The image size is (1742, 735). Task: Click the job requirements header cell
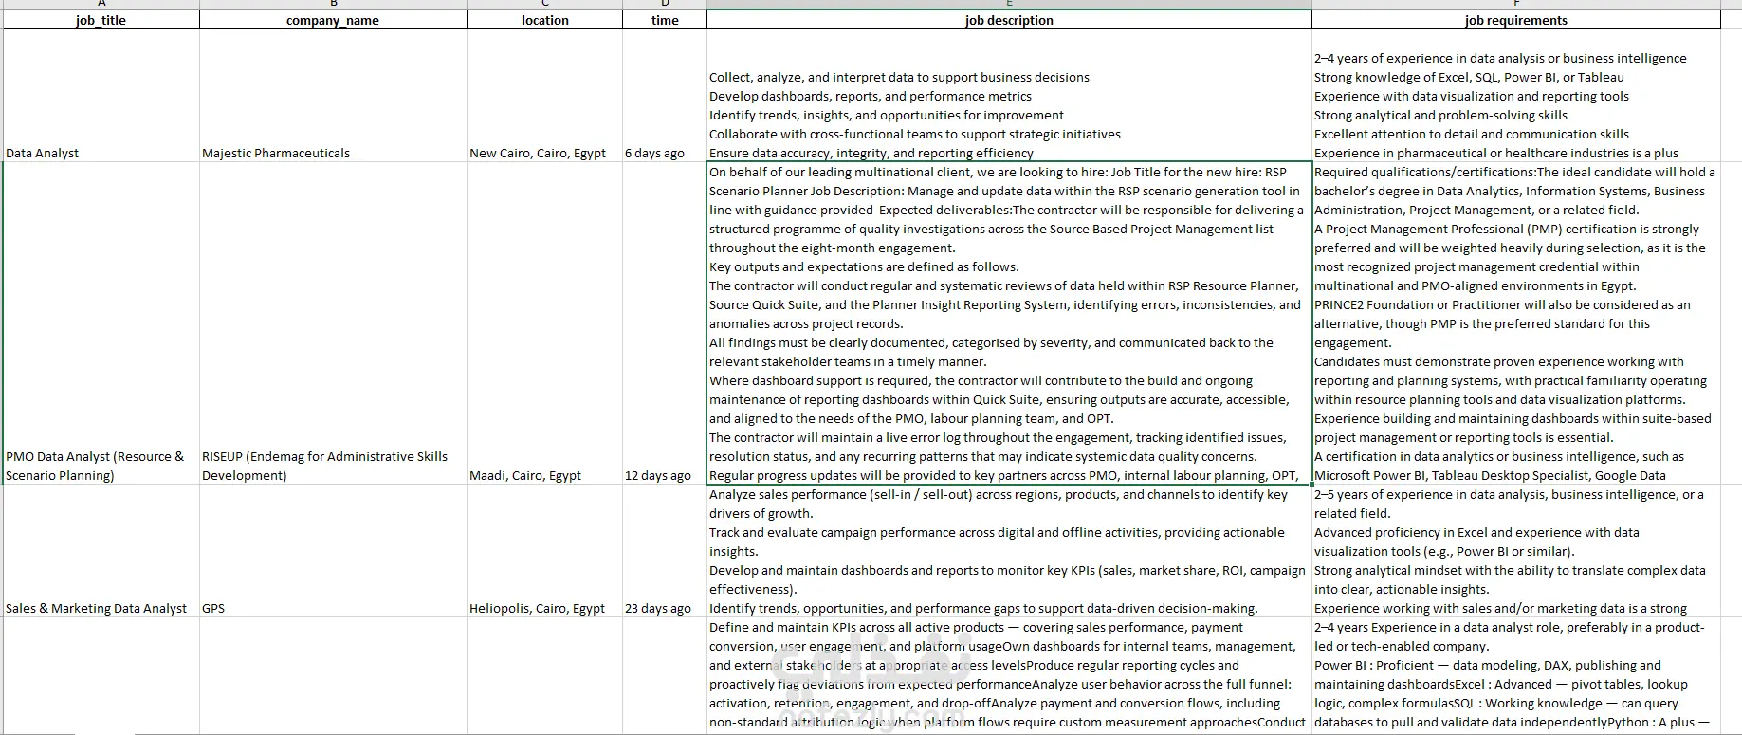pos(1515,20)
